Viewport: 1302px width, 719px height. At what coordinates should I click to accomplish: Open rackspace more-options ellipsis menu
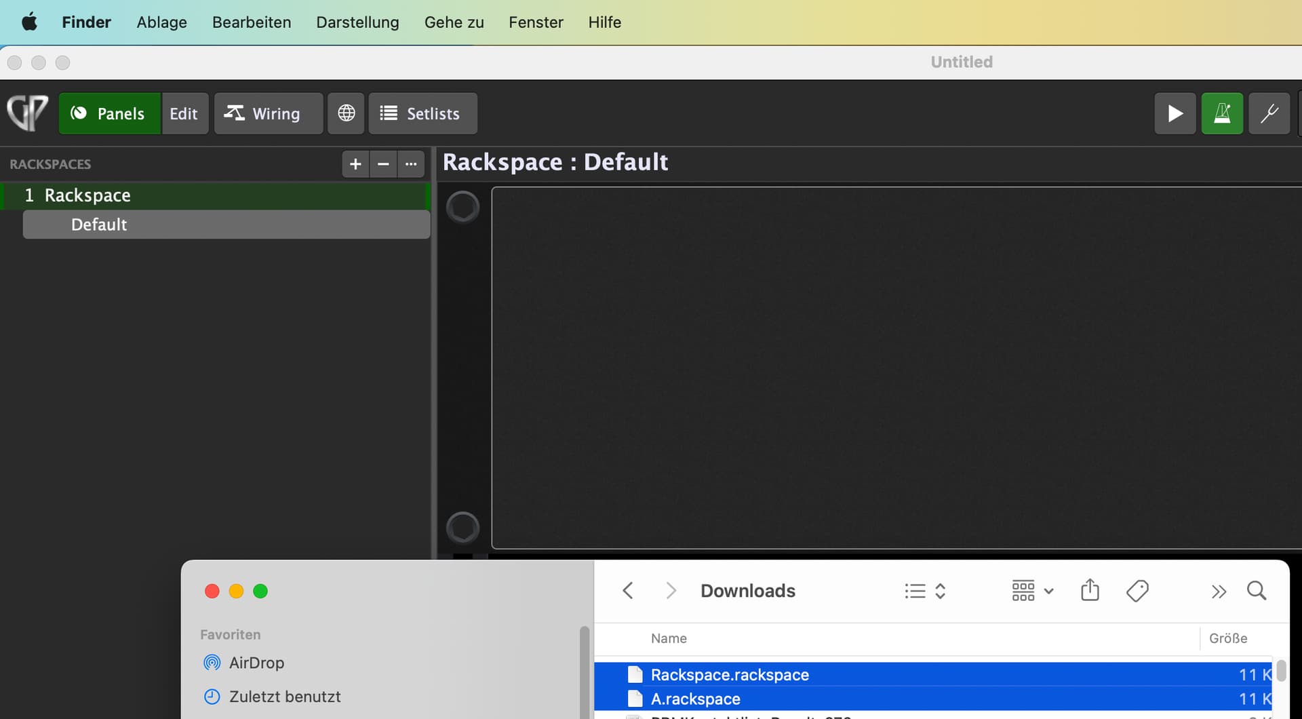pos(411,164)
